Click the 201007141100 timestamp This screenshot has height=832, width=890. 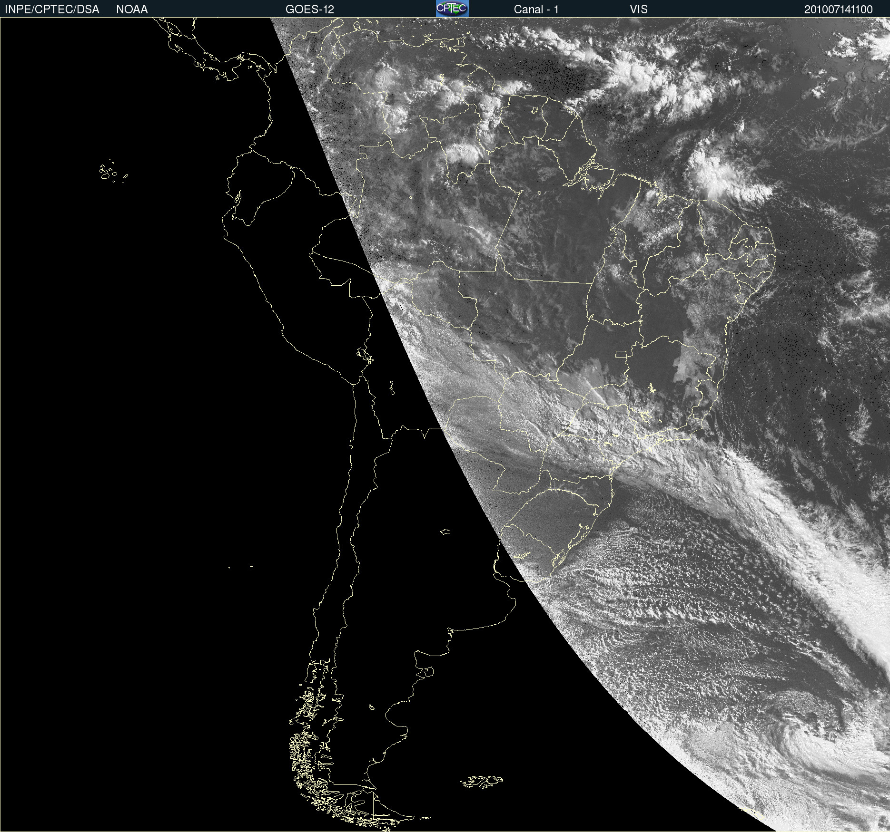tap(839, 10)
